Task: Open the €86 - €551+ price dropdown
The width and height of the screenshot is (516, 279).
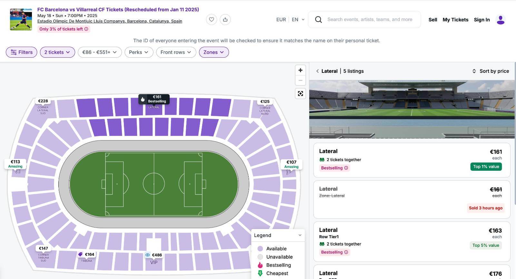Action: click(99, 52)
